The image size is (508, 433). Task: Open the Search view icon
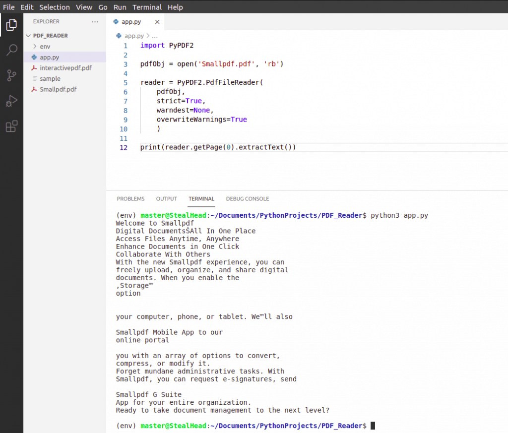[x=11, y=50]
